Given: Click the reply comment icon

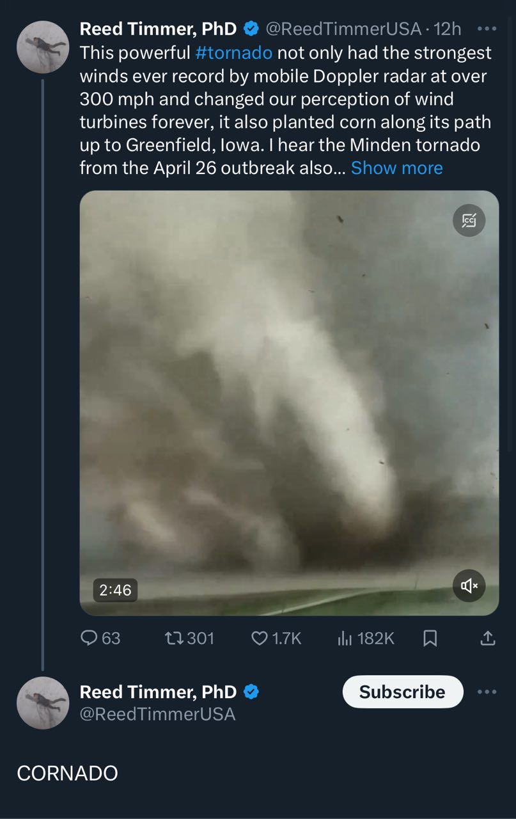Looking at the screenshot, I should click(x=89, y=638).
